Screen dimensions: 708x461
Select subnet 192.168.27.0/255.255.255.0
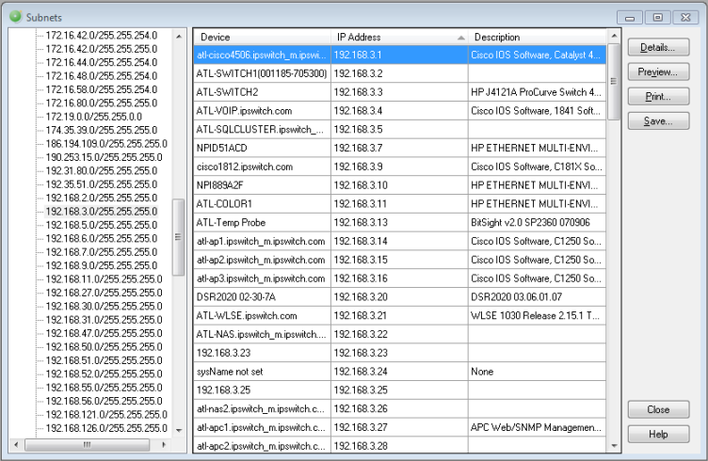point(104,293)
